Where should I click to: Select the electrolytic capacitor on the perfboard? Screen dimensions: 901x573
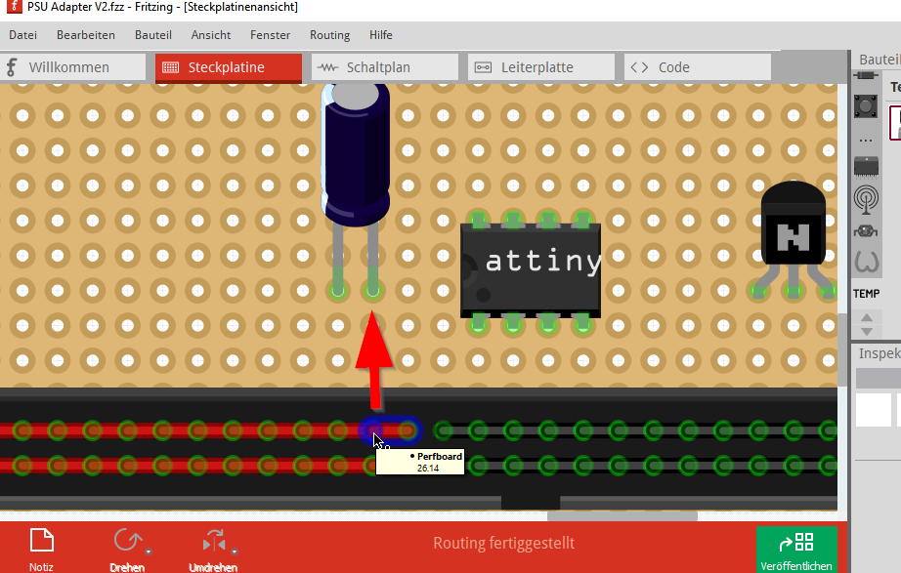pos(355,155)
